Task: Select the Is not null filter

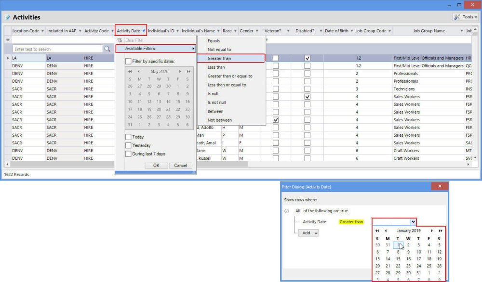Action: [217, 103]
